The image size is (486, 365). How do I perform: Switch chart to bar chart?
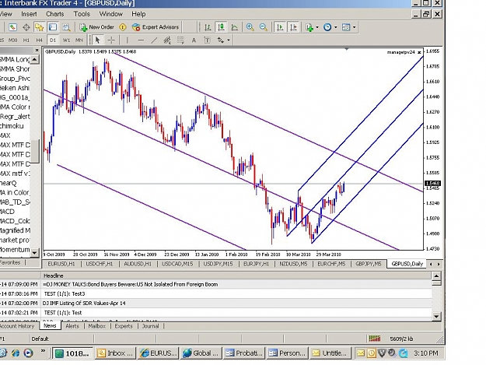(208, 27)
